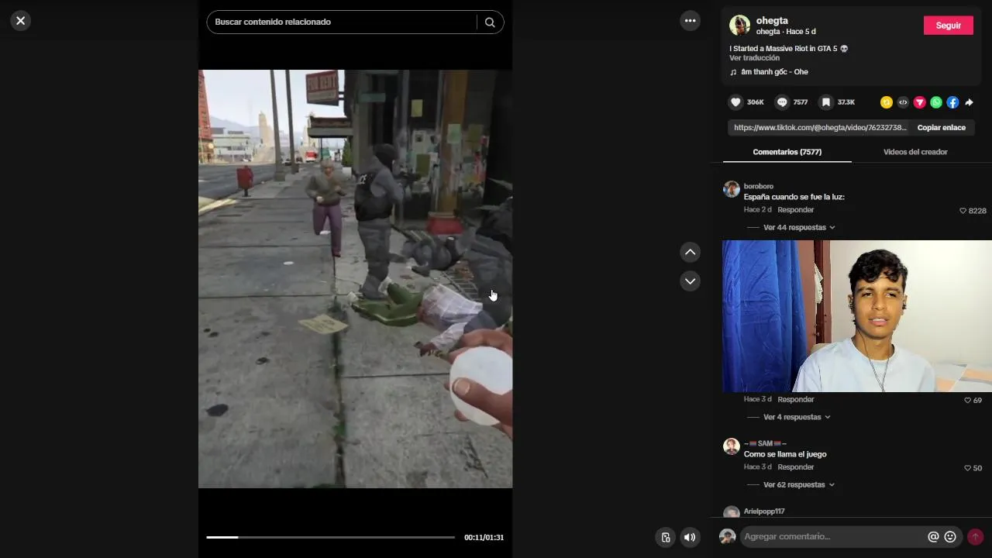Click the @ mention icon

pos(933,536)
